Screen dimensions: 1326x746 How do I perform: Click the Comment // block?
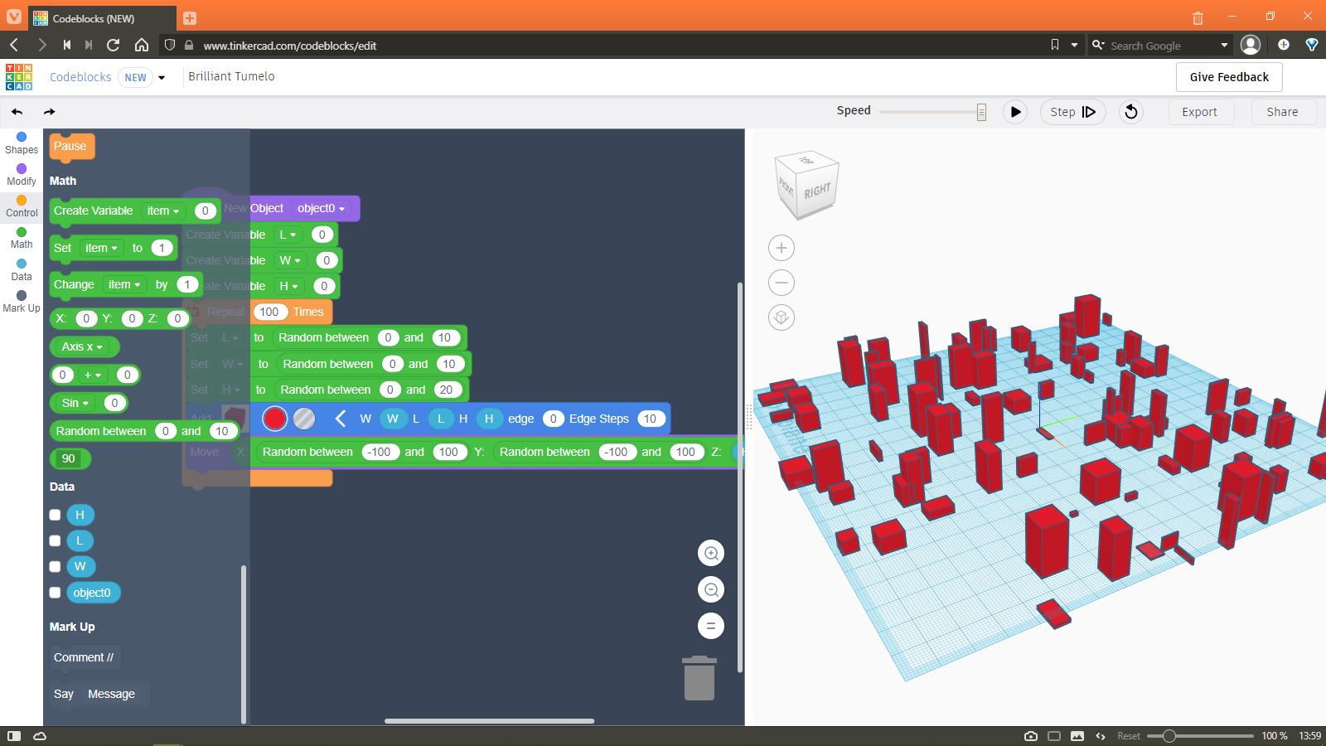(85, 657)
